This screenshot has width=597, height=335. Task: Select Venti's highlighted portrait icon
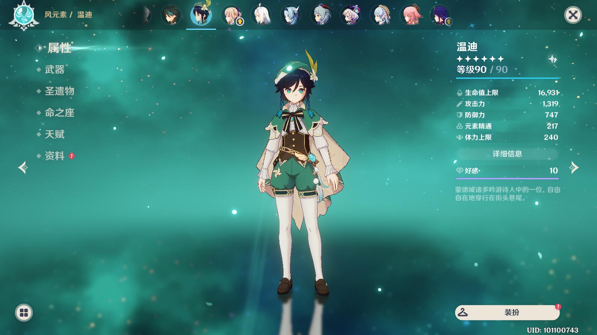pyautogui.click(x=201, y=14)
